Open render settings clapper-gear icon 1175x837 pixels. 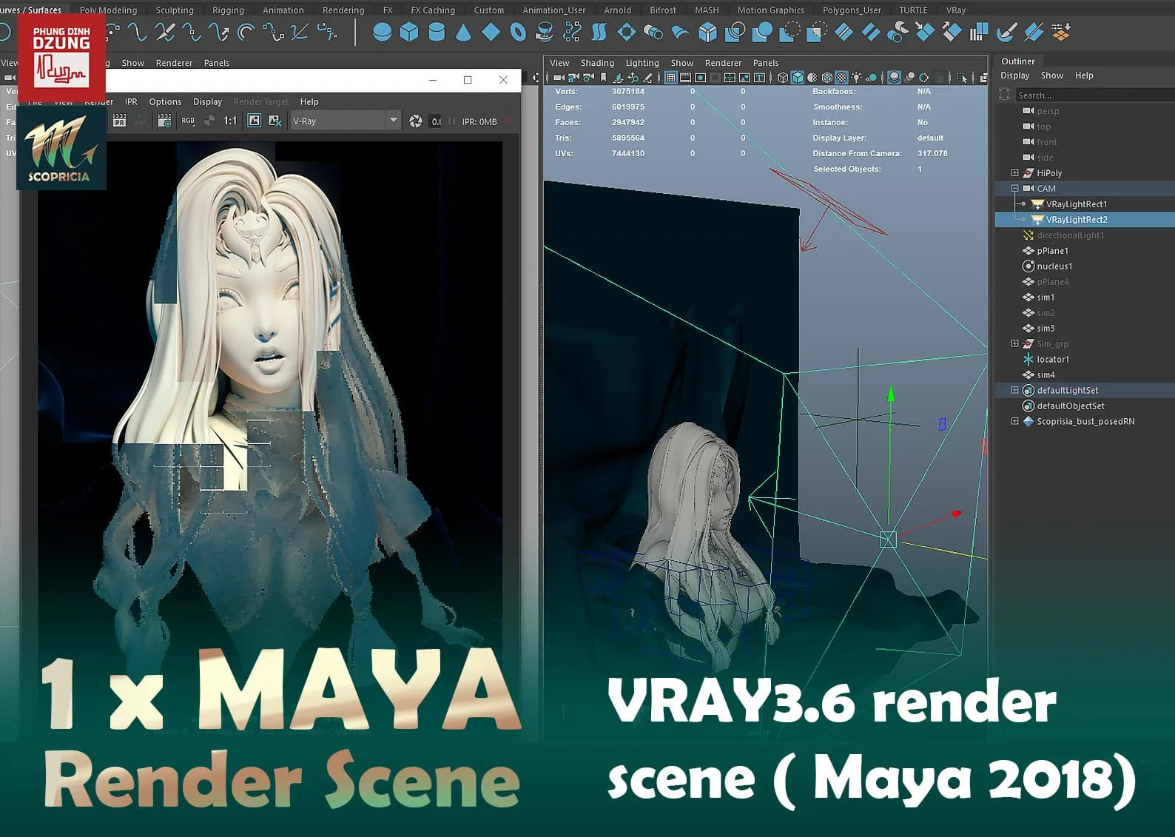pos(164,121)
